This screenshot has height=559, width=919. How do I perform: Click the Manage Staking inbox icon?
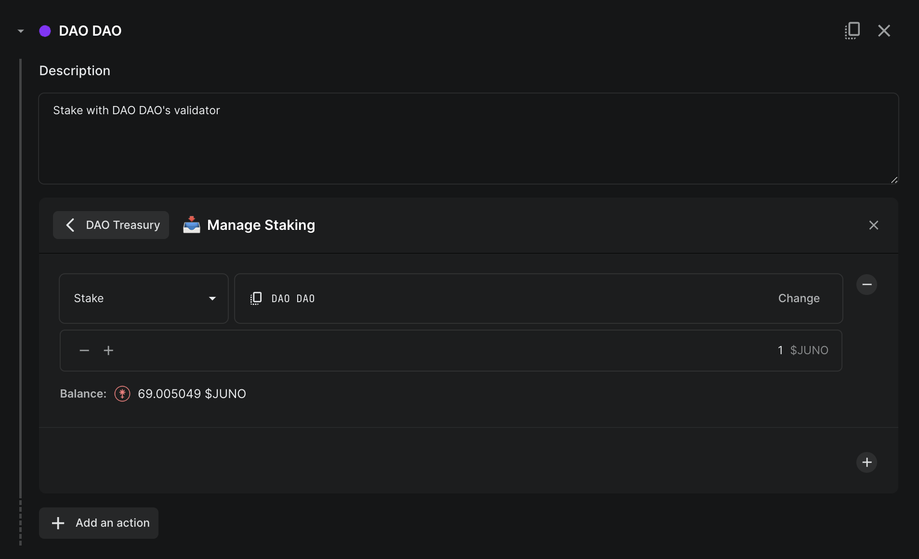click(192, 225)
